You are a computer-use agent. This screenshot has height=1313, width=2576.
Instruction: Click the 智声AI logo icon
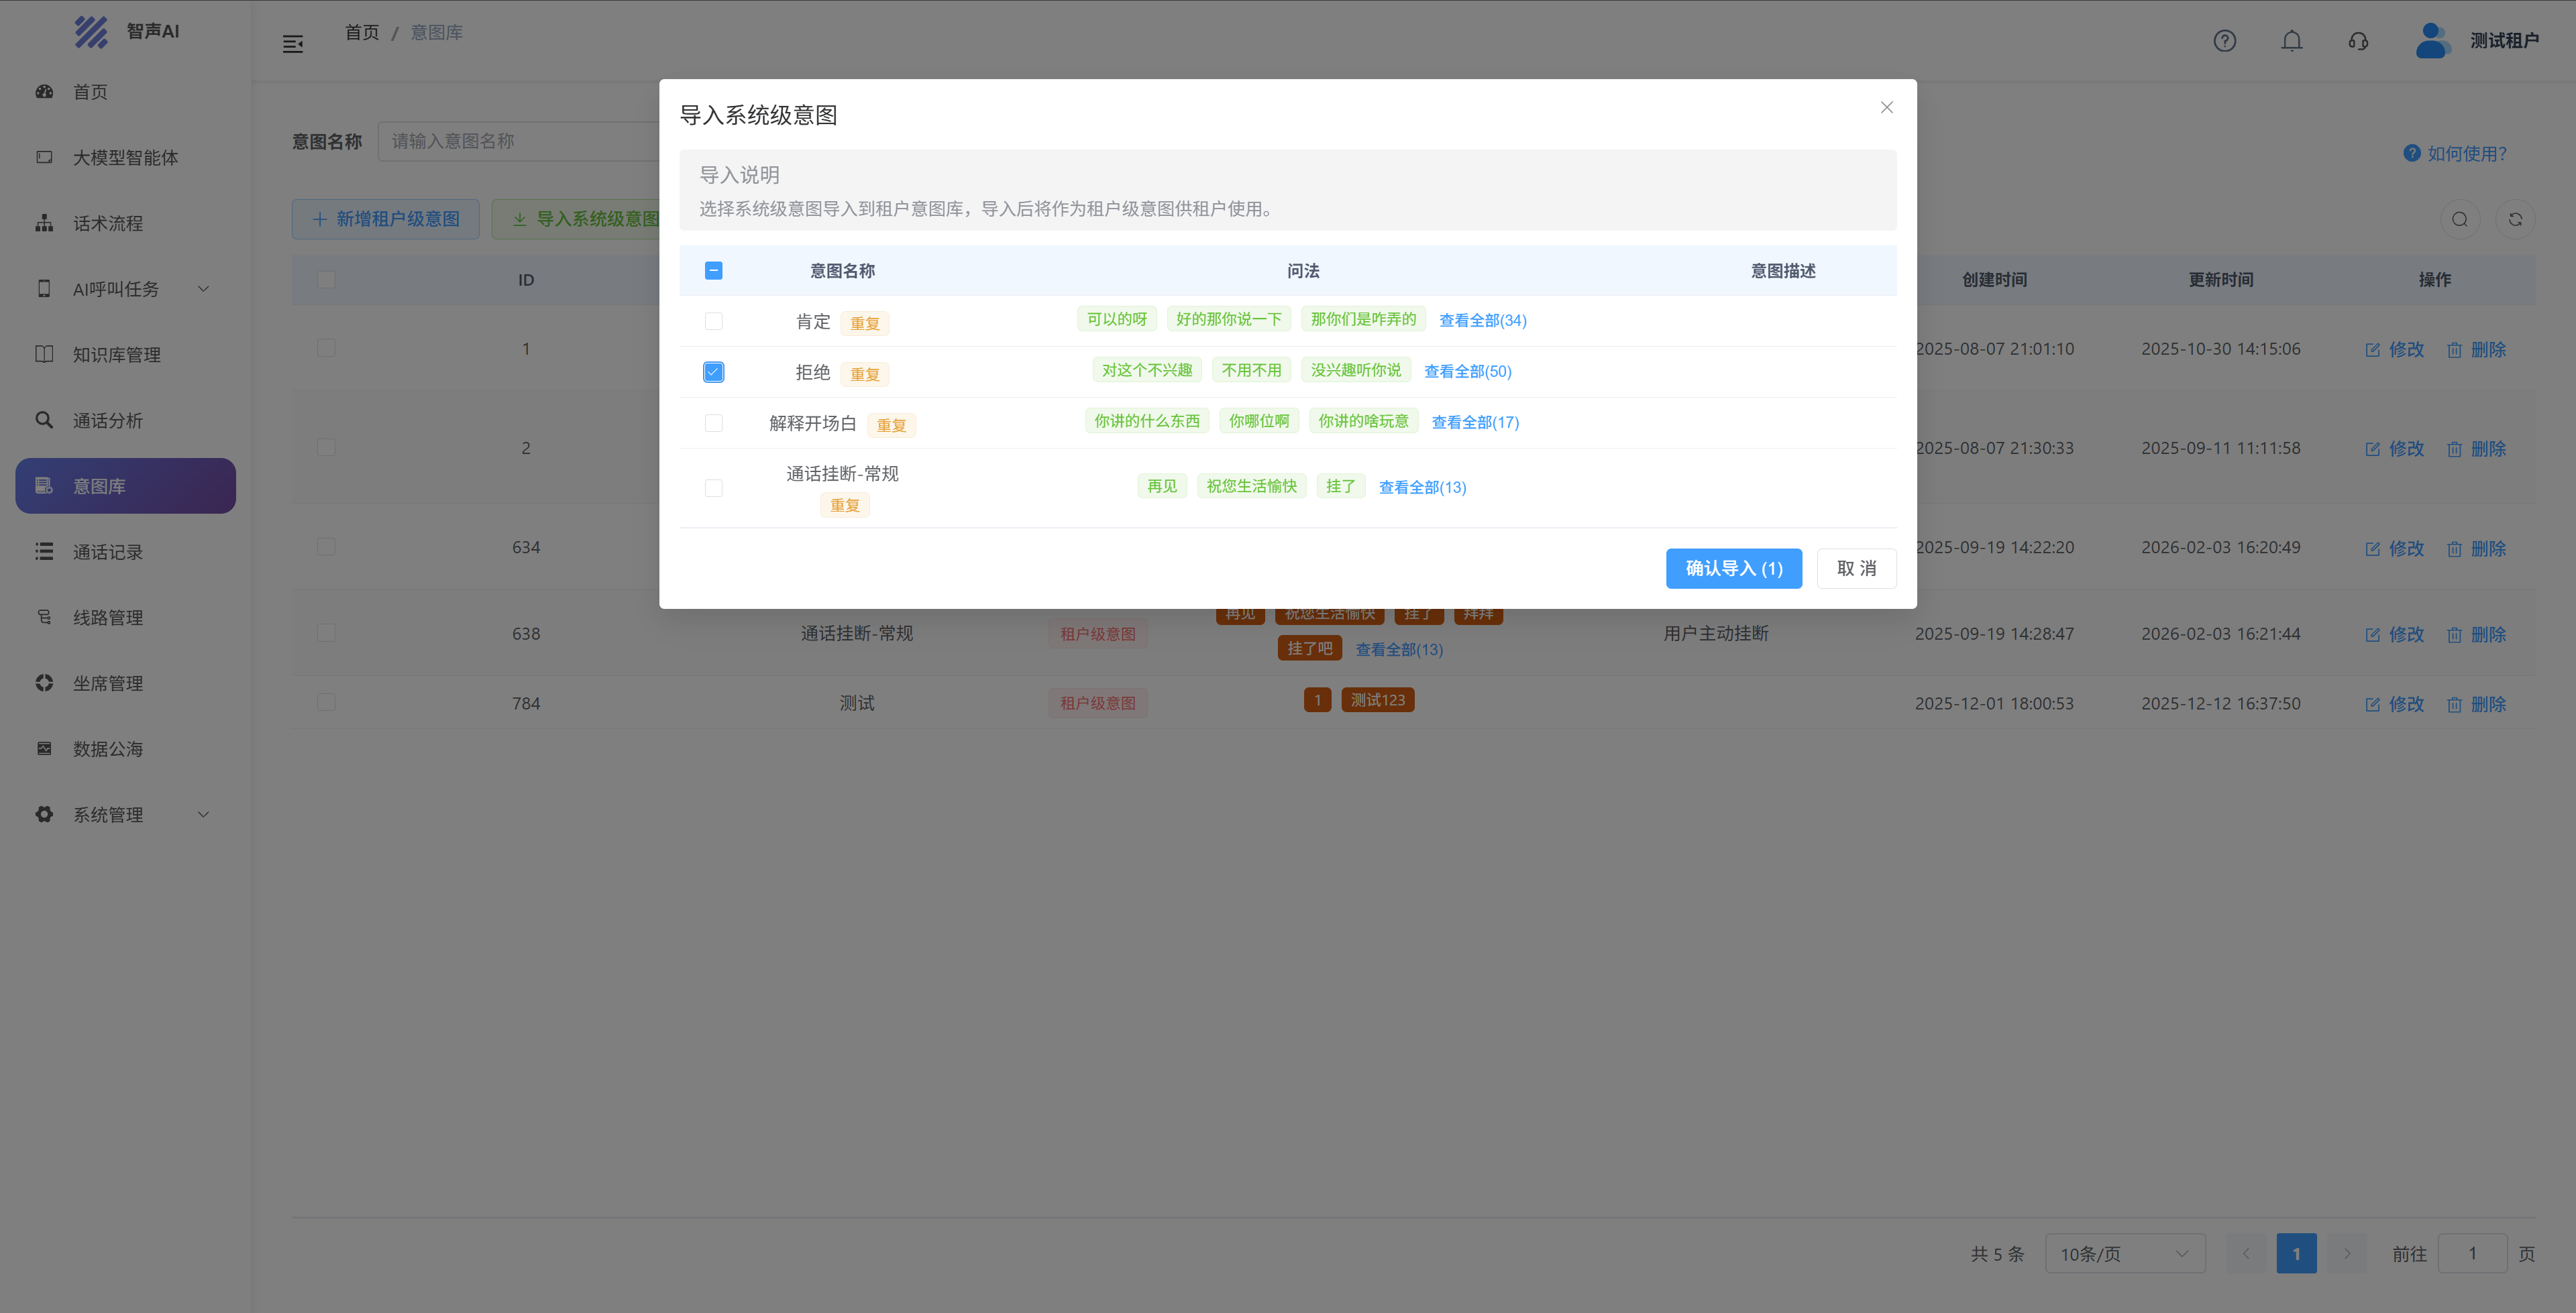[91, 32]
